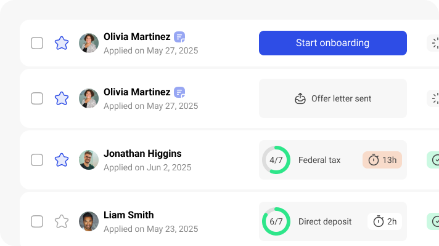Select the checkbox for Jonathan Higgins
This screenshot has height=246, width=439.
tap(37, 160)
